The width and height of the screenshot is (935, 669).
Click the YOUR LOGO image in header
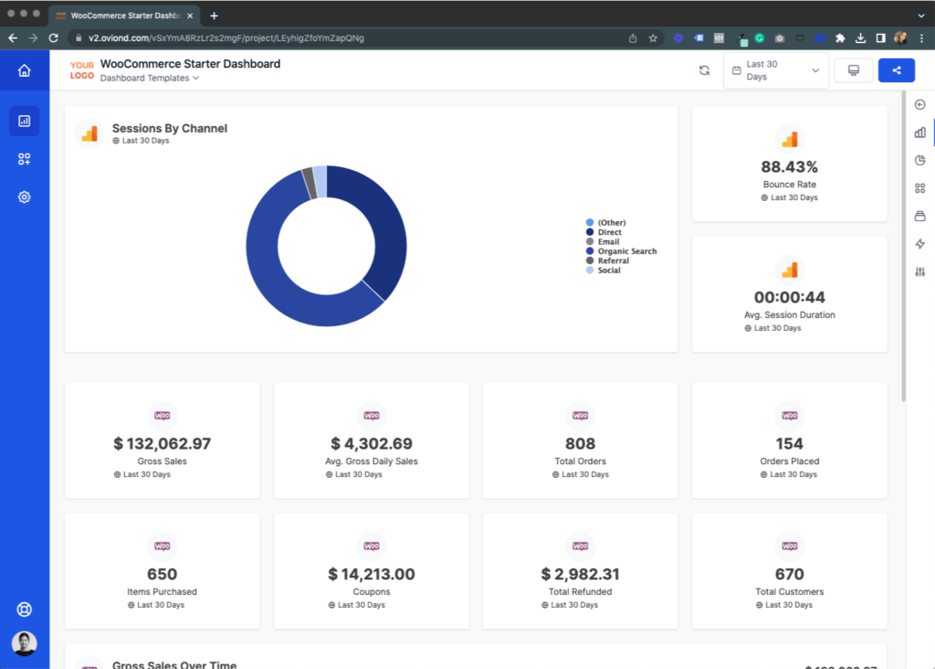pyautogui.click(x=81, y=70)
